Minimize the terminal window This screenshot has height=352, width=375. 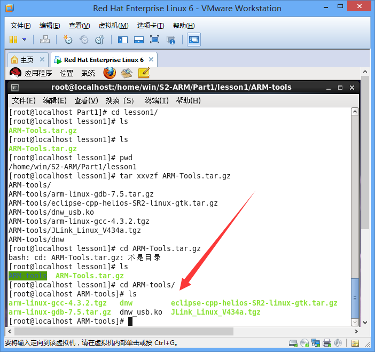point(329,88)
